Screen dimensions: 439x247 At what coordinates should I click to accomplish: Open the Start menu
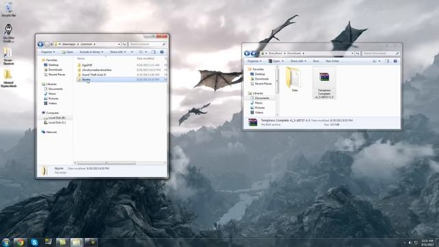(5, 242)
